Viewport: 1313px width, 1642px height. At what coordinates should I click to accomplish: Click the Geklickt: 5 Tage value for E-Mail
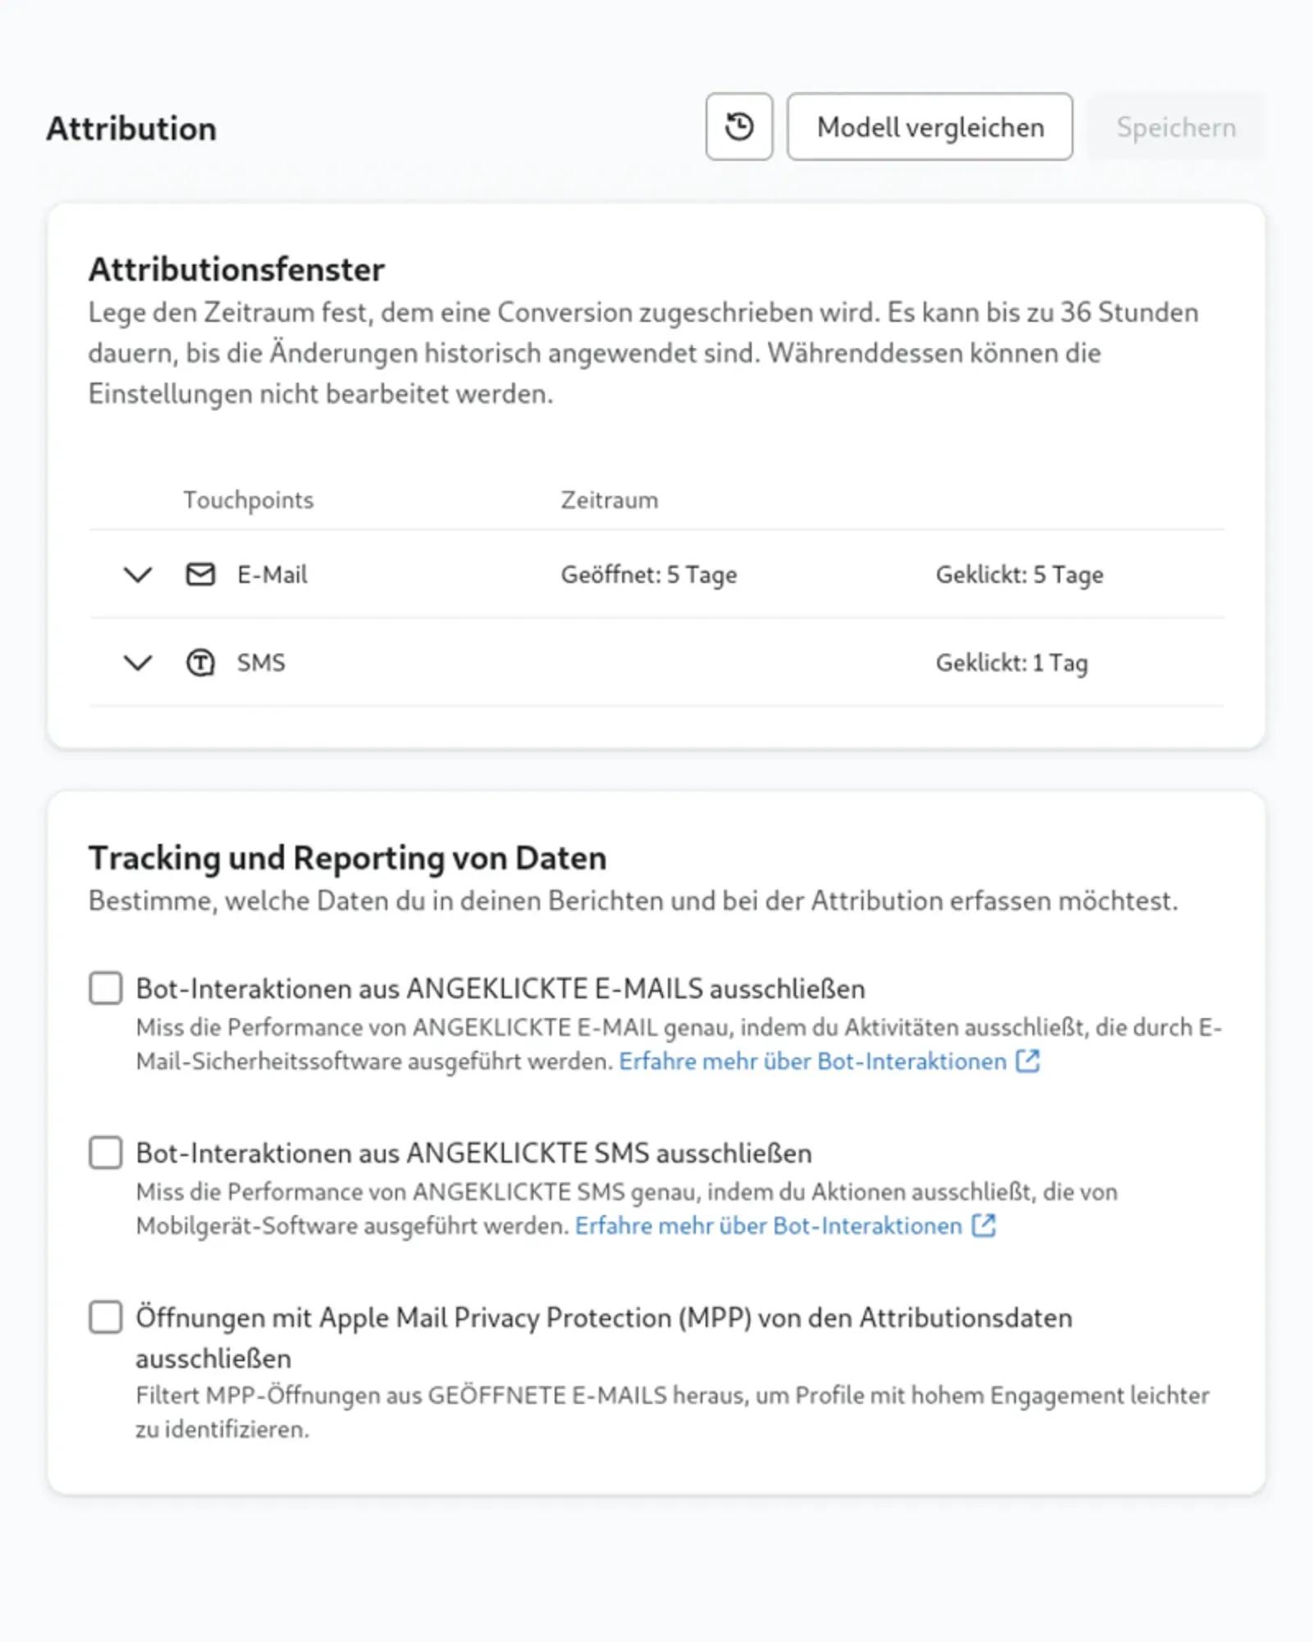[x=1018, y=575]
